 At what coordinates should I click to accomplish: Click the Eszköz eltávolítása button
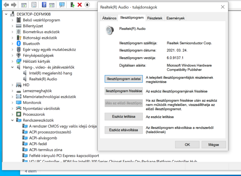point(124,130)
